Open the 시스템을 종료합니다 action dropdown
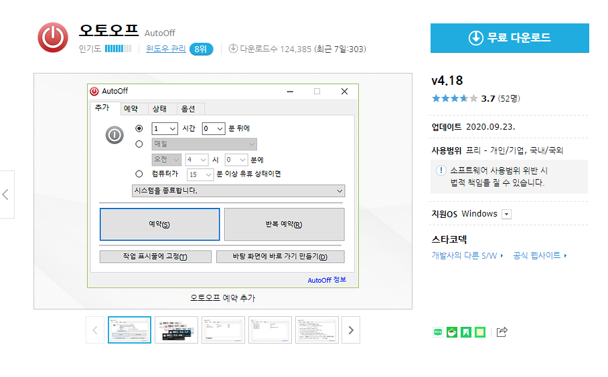This screenshot has width=608, height=377. (x=238, y=191)
